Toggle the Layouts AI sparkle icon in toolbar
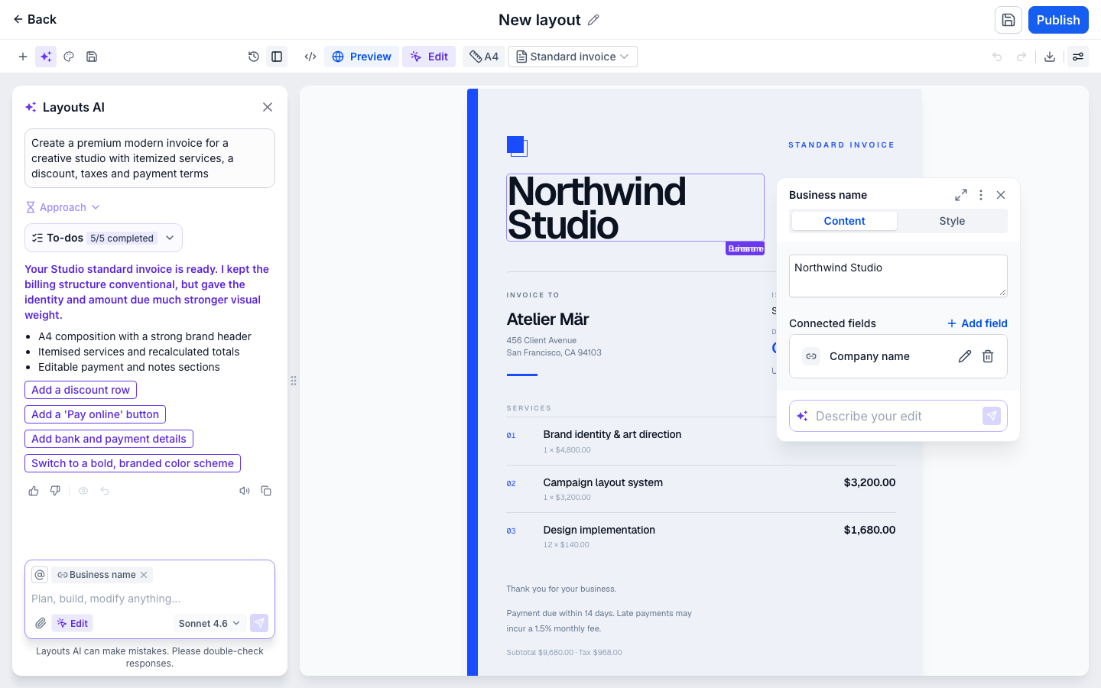Screen dimensions: 1101x688 (x=46, y=57)
